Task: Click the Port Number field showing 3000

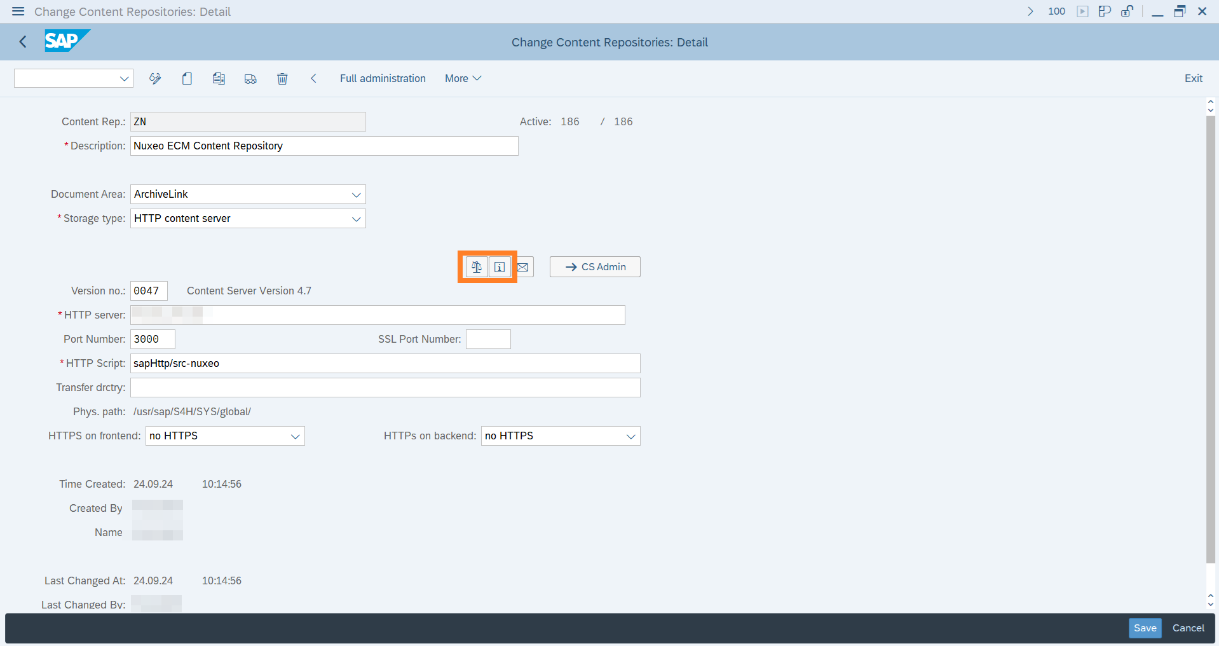Action: [153, 340]
